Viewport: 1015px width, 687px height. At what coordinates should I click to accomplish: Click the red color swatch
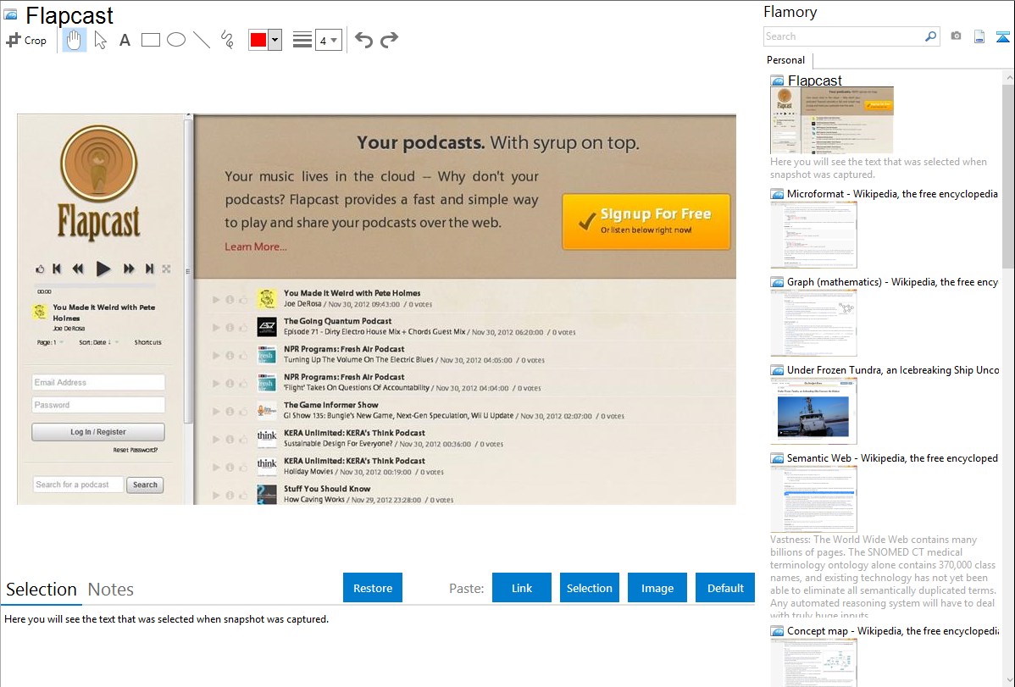[x=258, y=40]
